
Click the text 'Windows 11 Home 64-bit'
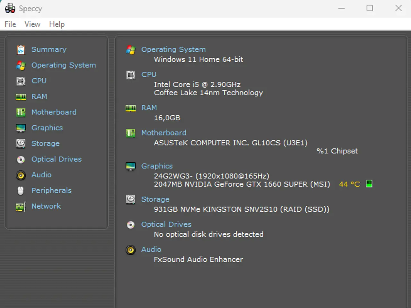198,60
